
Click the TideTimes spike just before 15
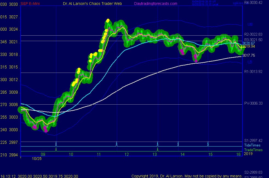[208, 144]
